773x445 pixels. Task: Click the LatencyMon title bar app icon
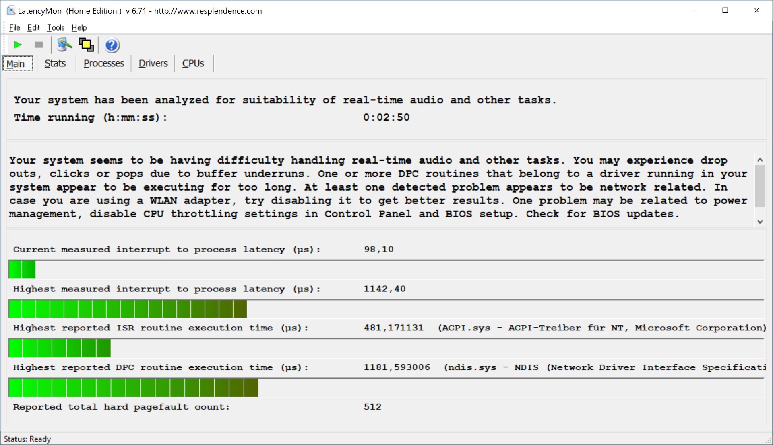(x=11, y=11)
